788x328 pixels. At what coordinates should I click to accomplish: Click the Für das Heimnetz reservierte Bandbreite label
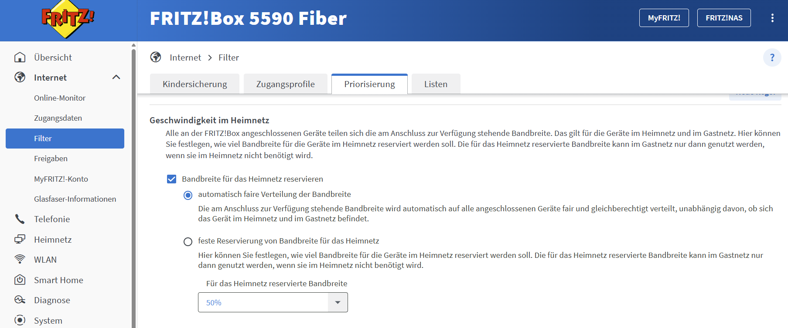point(277,284)
